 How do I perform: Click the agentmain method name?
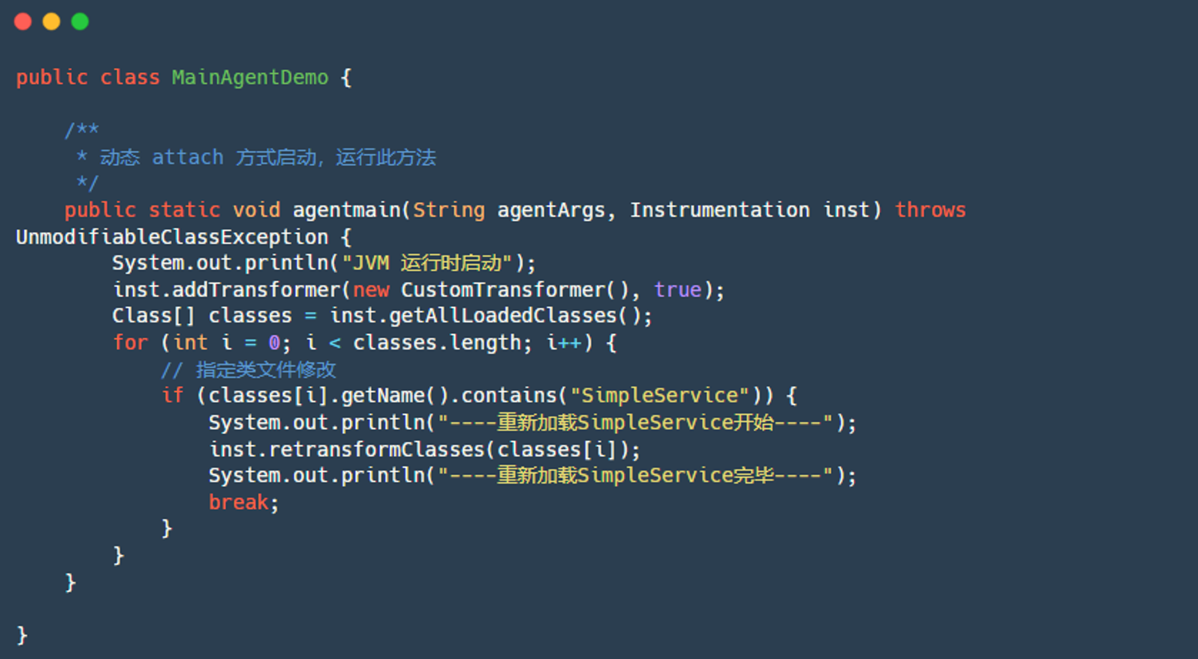(346, 210)
